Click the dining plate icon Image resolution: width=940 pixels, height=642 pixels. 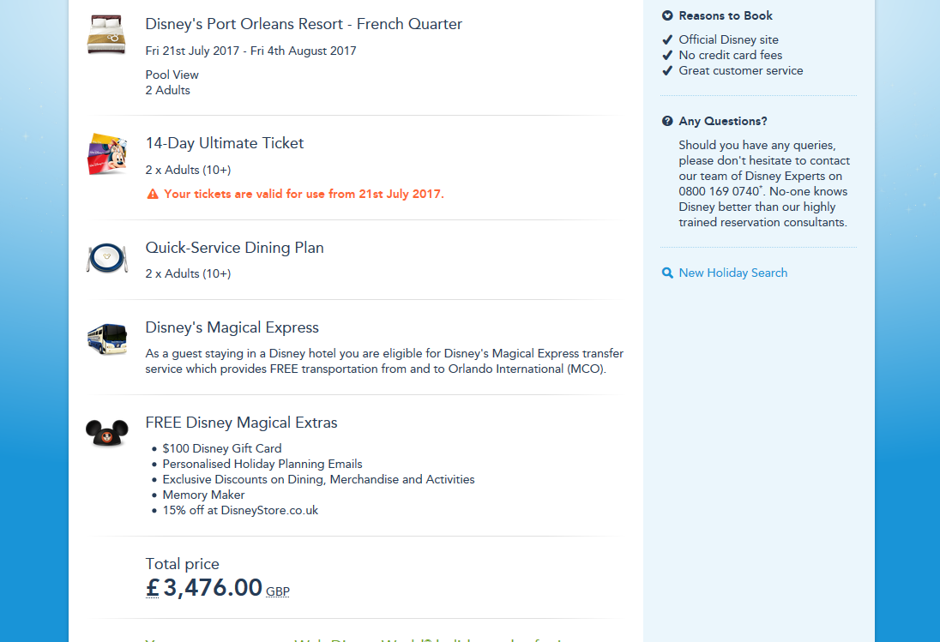[x=107, y=258]
